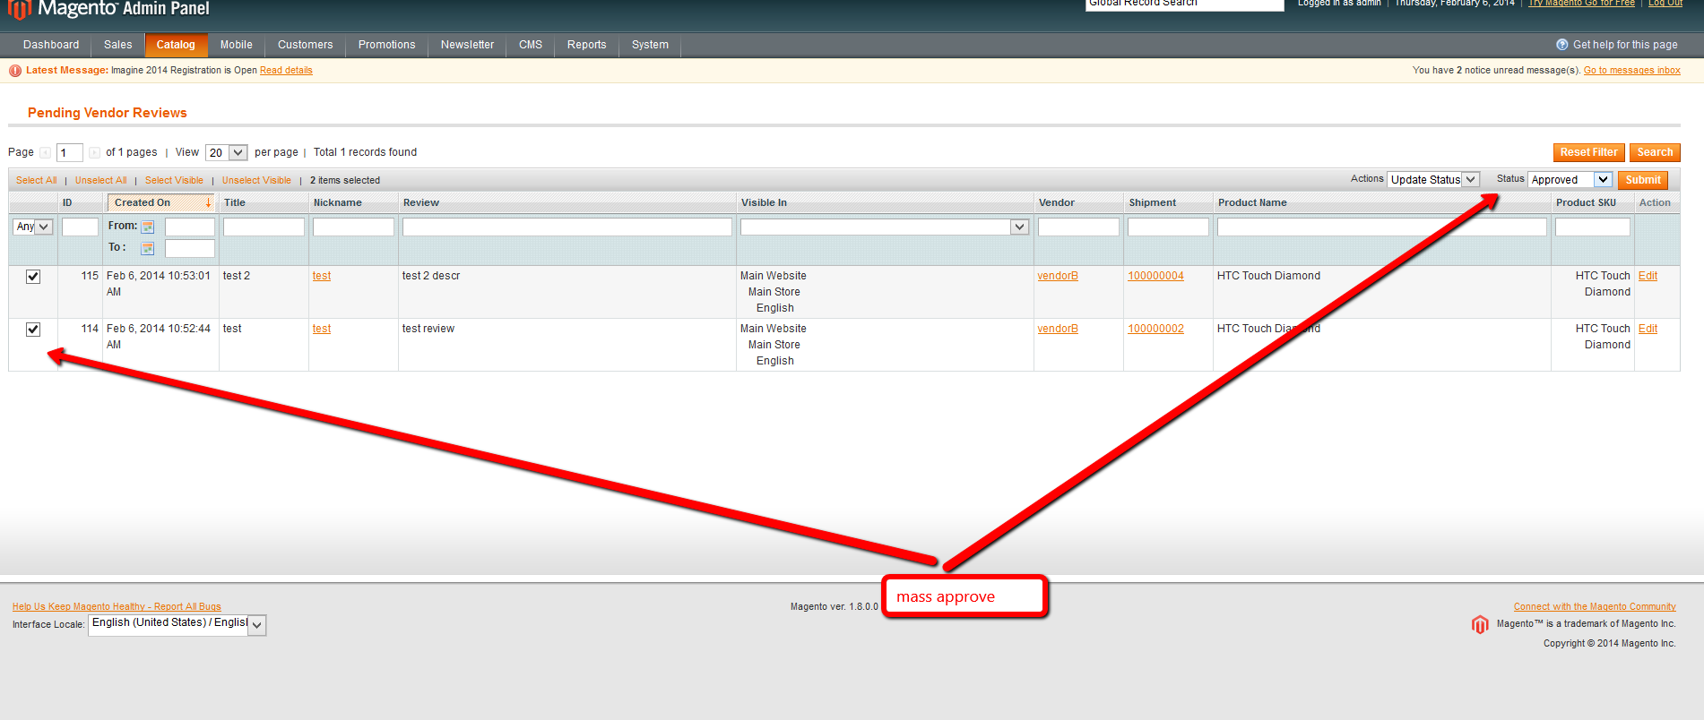
Task: Click 'Report All Bugs' footer link
Action: coord(117,607)
